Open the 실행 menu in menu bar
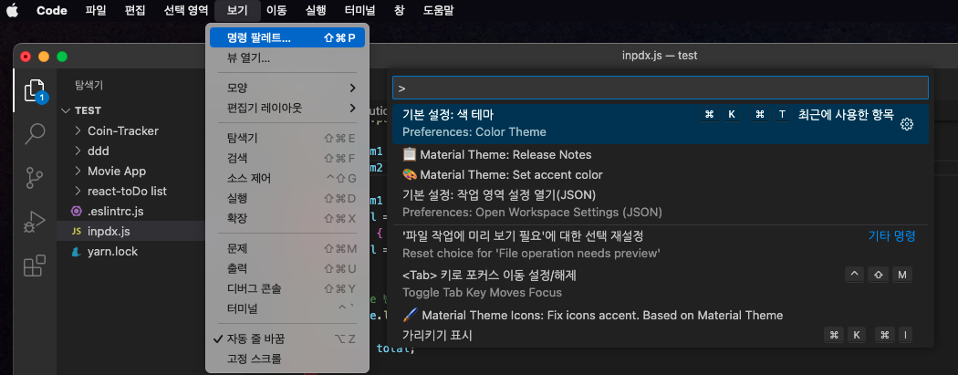This screenshot has width=958, height=375. coord(316,10)
